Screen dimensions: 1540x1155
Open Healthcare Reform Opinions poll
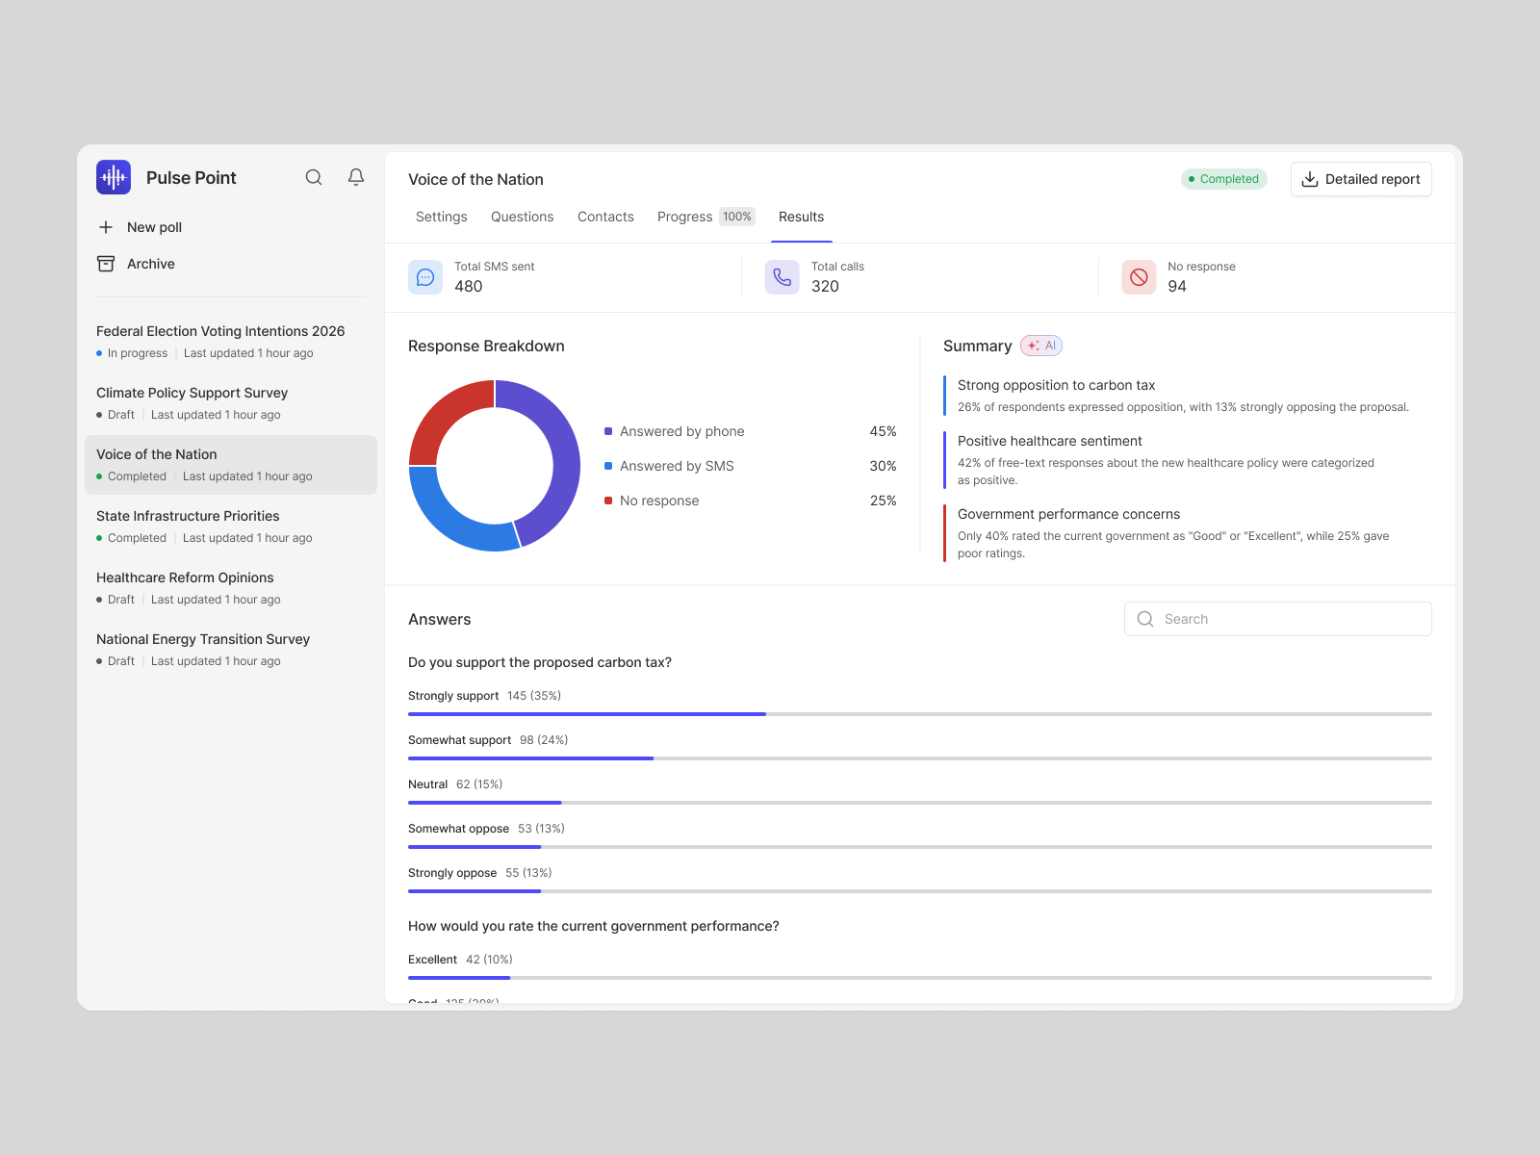coord(231,588)
